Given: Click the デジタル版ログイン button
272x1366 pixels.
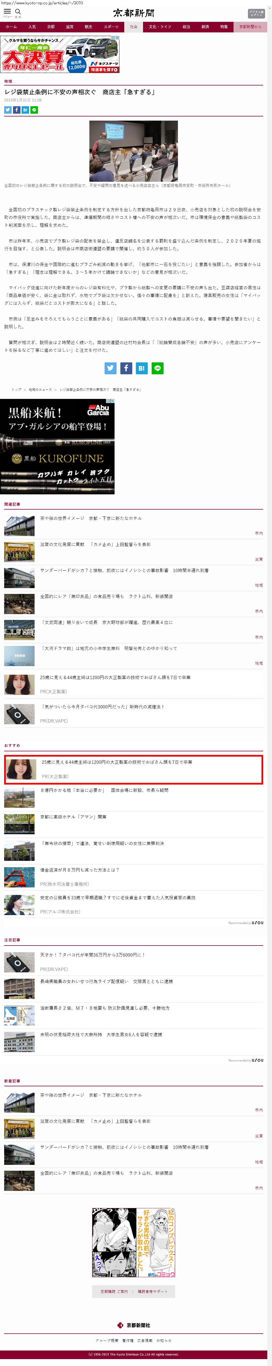Looking at the screenshot, I should pyautogui.click(x=256, y=13).
